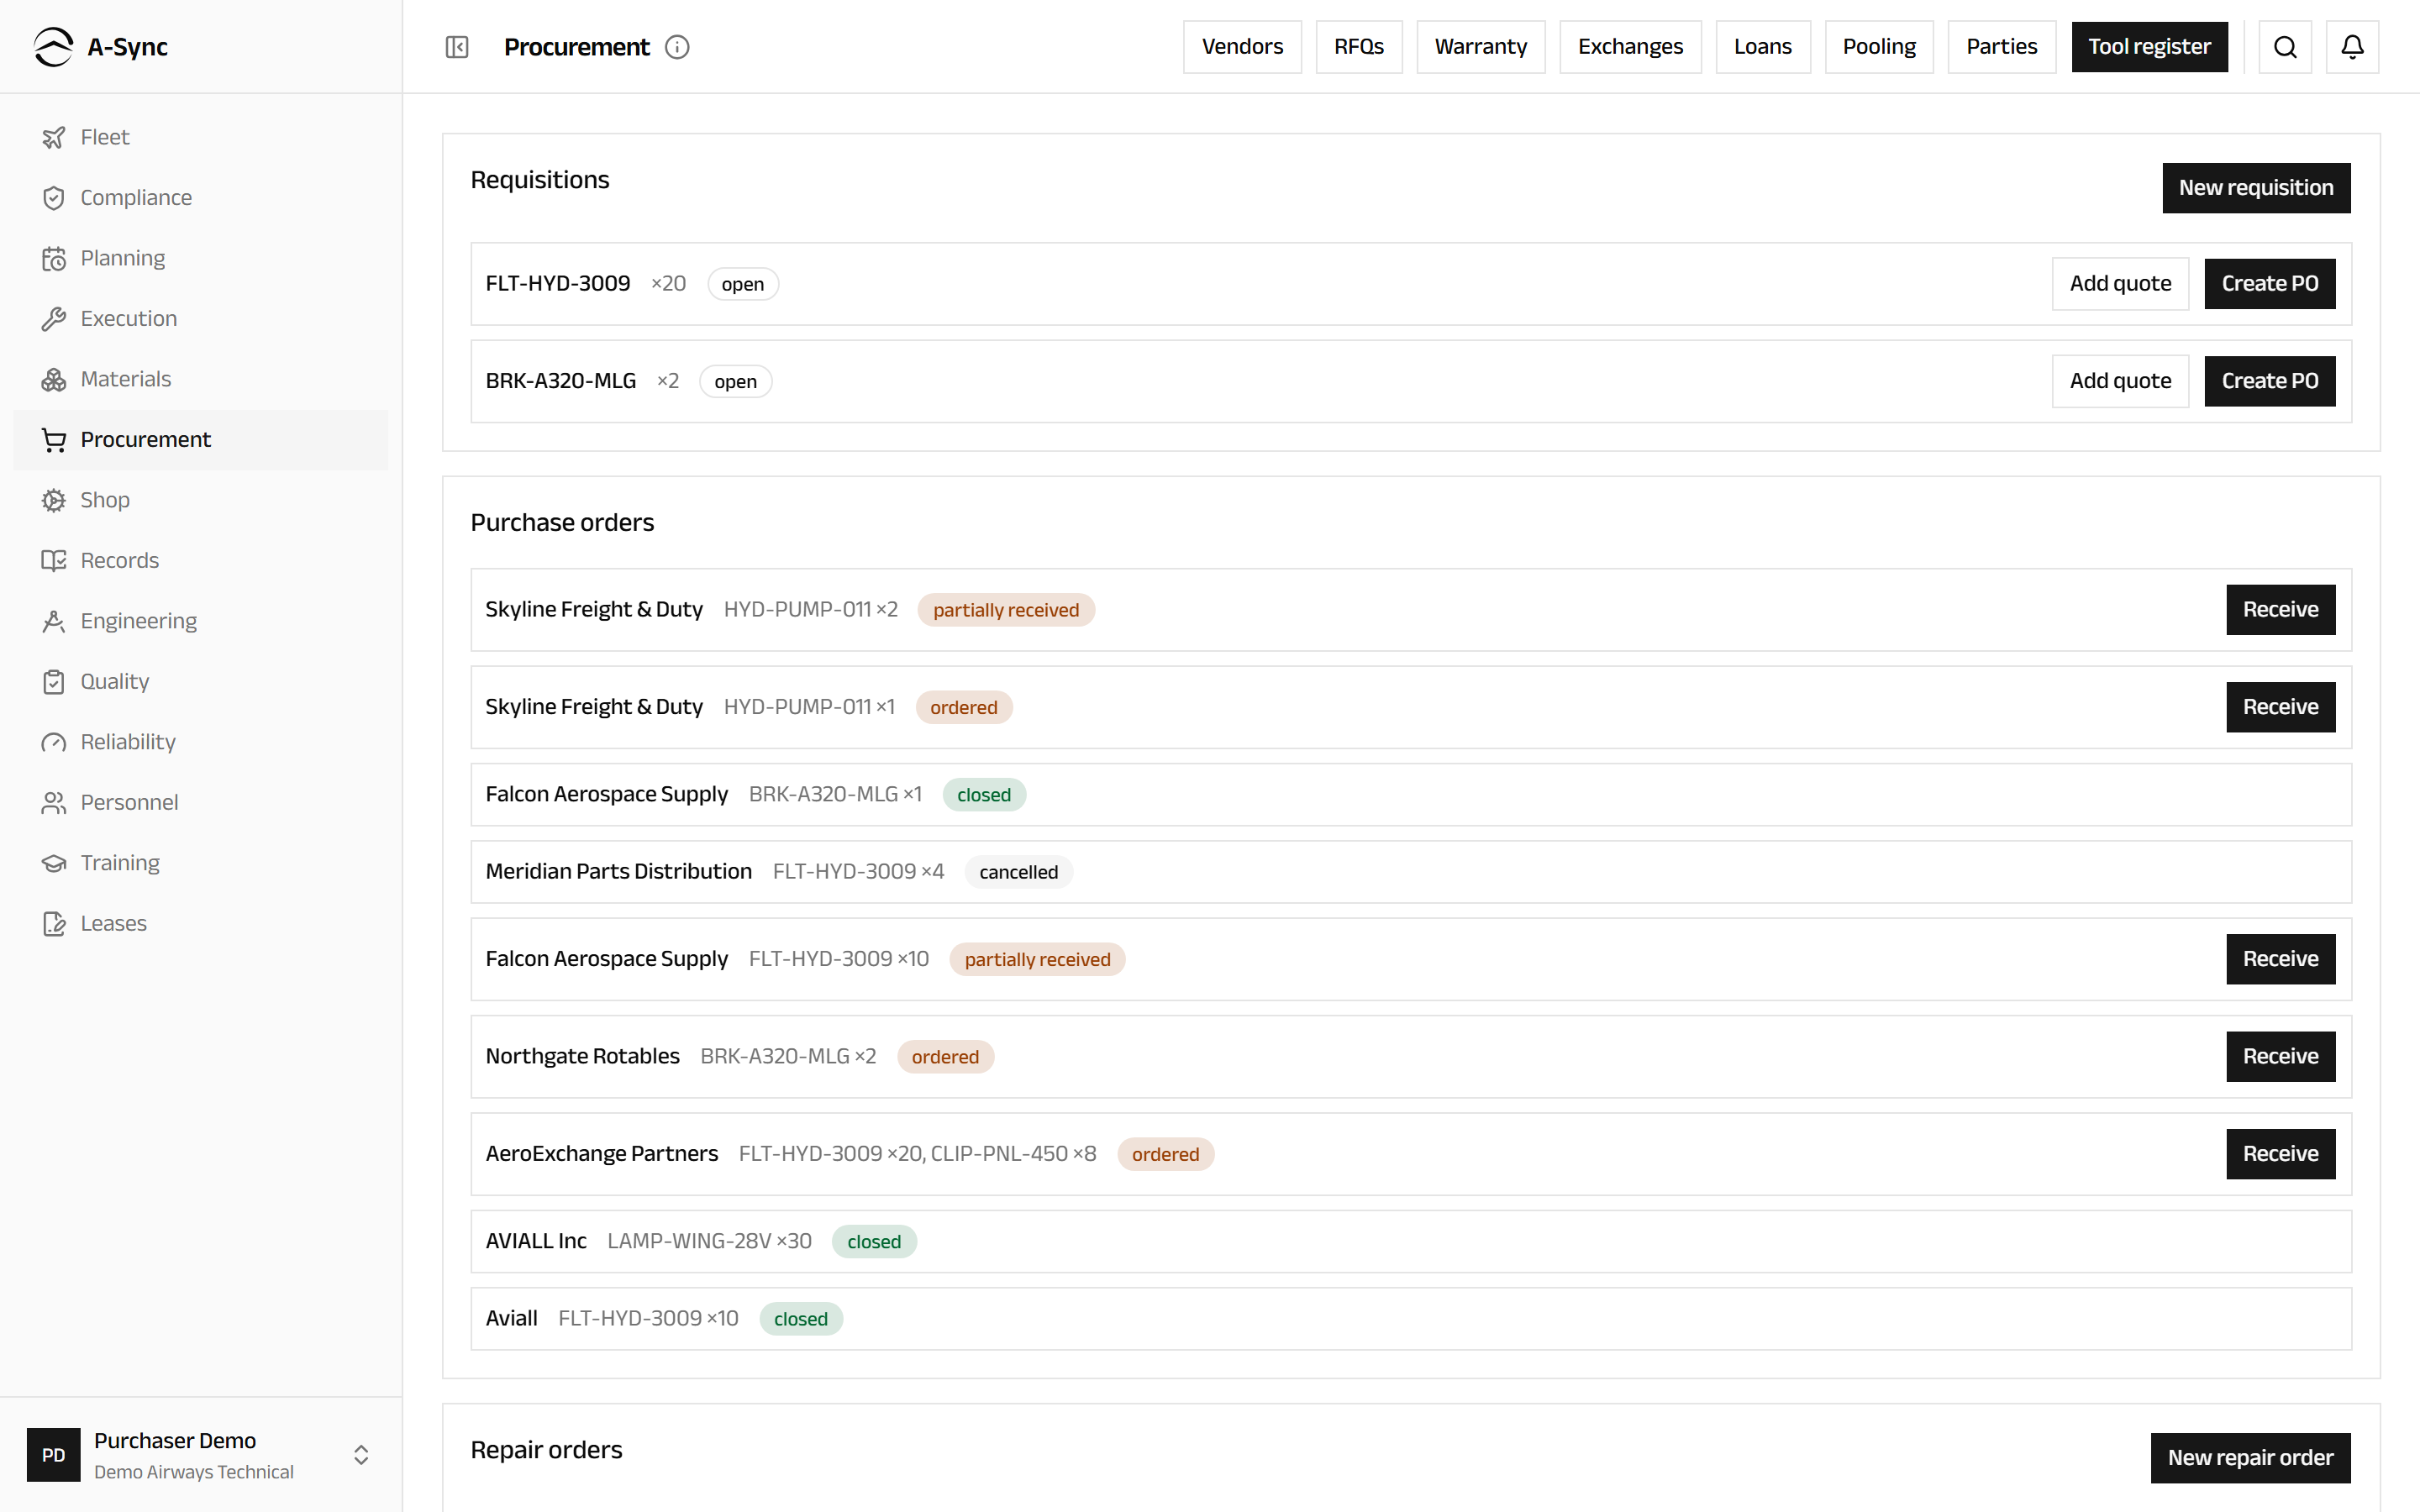The width and height of the screenshot is (2420, 1512).
Task: Click ordered badge on AeroExchange Partners row
Action: [1165, 1154]
